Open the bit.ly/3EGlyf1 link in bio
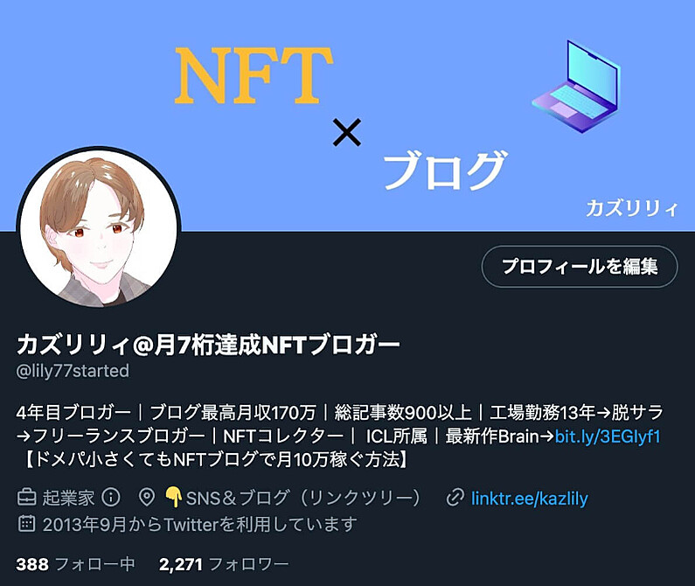Image resolution: width=695 pixels, height=586 pixels. click(608, 436)
